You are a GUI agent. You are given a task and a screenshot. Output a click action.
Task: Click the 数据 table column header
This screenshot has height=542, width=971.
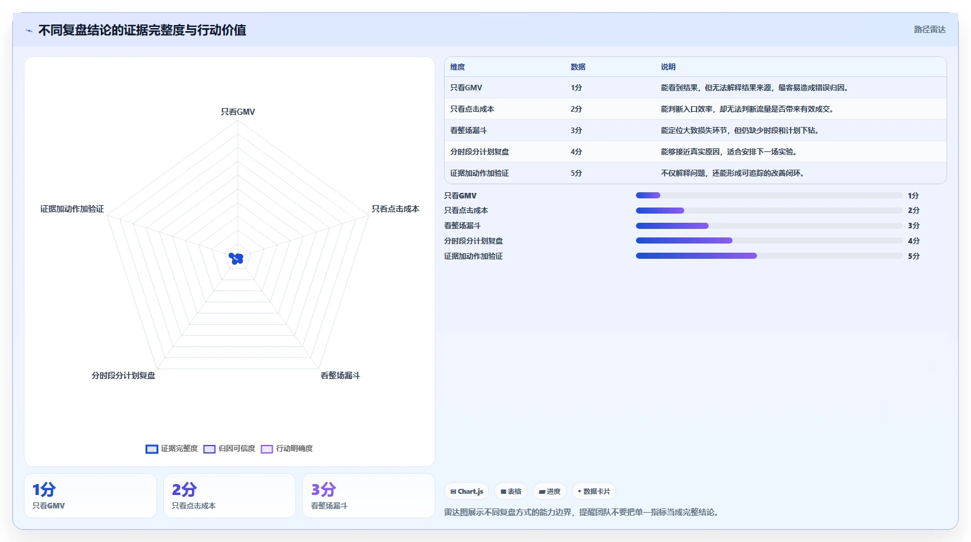pos(578,67)
